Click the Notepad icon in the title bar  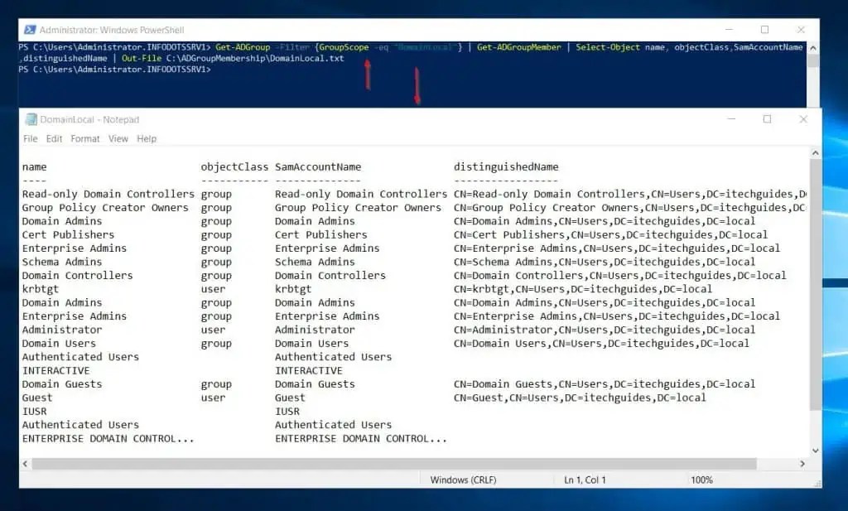pyautogui.click(x=30, y=118)
